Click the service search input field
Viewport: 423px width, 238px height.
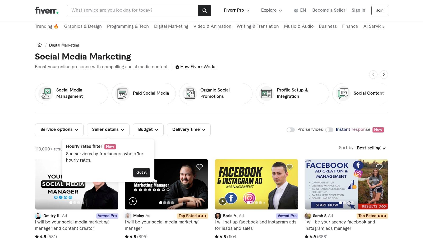pyautogui.click(x=132, y=10)
